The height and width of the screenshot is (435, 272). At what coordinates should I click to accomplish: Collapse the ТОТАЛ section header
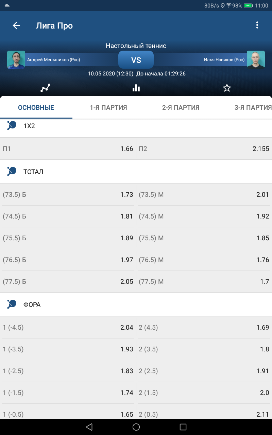136,172
